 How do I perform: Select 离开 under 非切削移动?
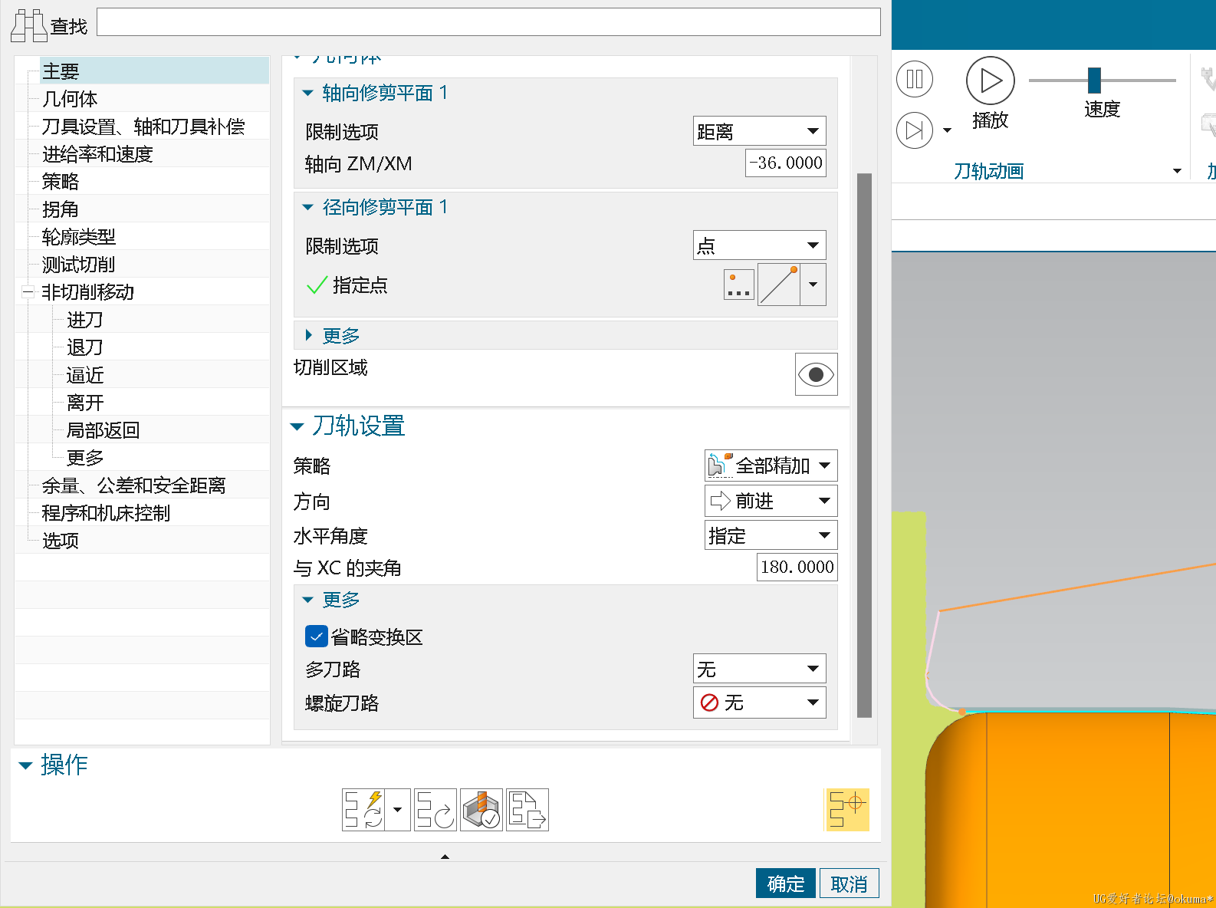(x=85, y=403)
